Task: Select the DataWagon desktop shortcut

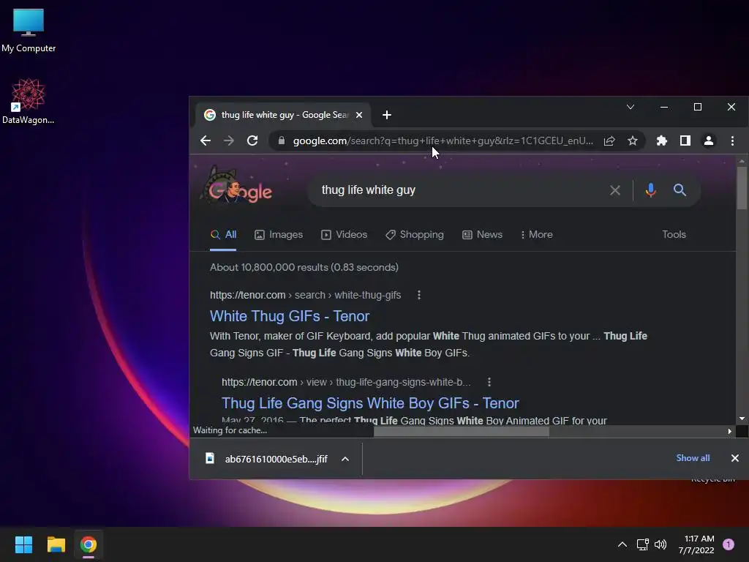Action: point(29,101)
